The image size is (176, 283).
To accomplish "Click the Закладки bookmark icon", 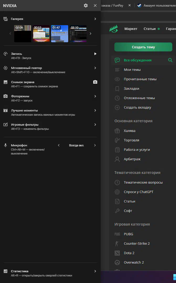I will (x=117, y=89).
